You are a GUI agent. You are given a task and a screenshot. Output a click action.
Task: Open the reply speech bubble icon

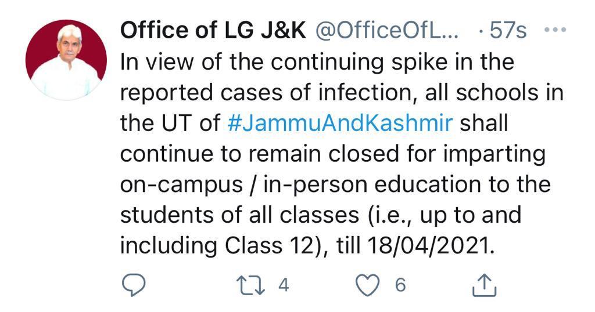click(134, 285)
